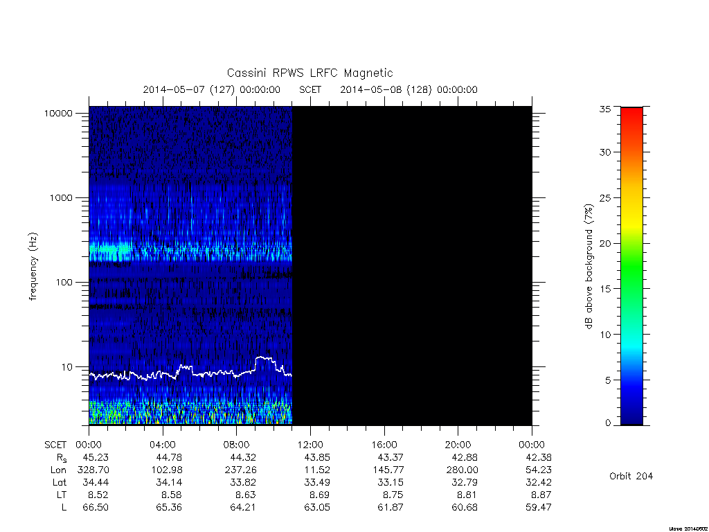Click the small credit text in bottom corner
Screen dimensions: 709x532
688,529
